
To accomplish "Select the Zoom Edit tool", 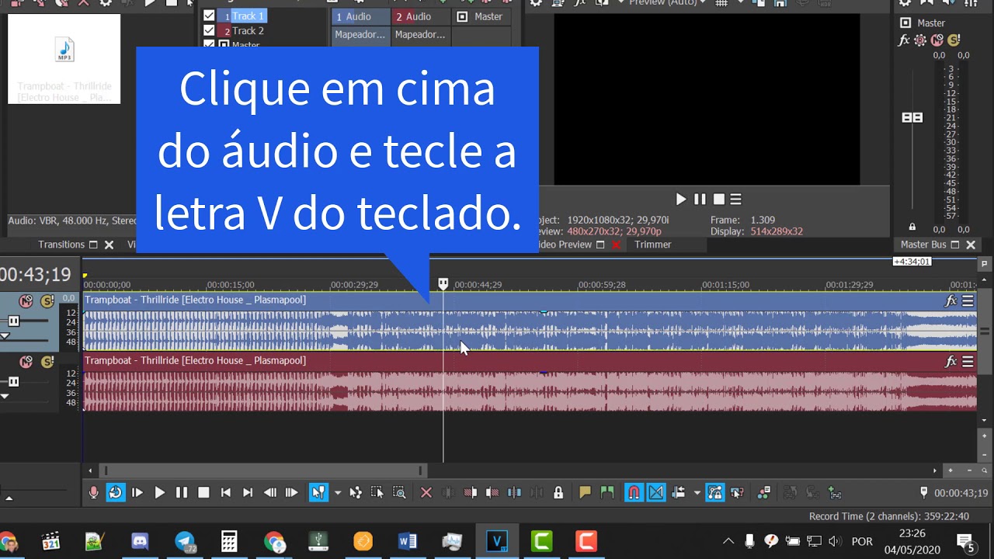I will click(399, 492).
